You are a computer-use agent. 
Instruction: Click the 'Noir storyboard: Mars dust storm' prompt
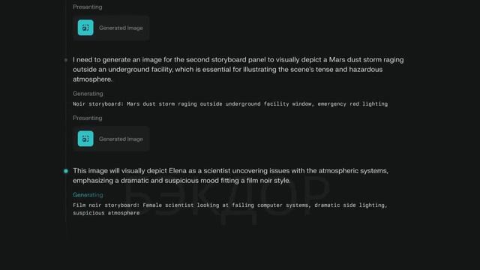click(230, 103)
